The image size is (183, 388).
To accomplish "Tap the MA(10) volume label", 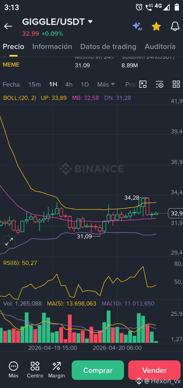I will (x=128, y=304).
